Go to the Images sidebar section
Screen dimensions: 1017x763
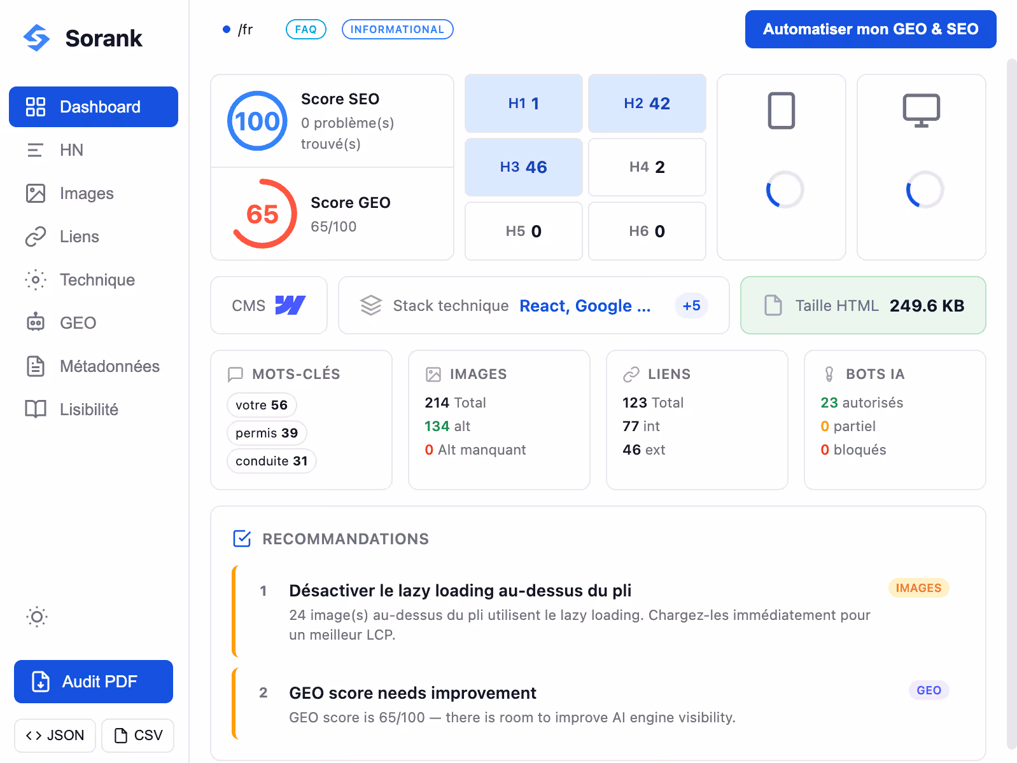[94, 193]
